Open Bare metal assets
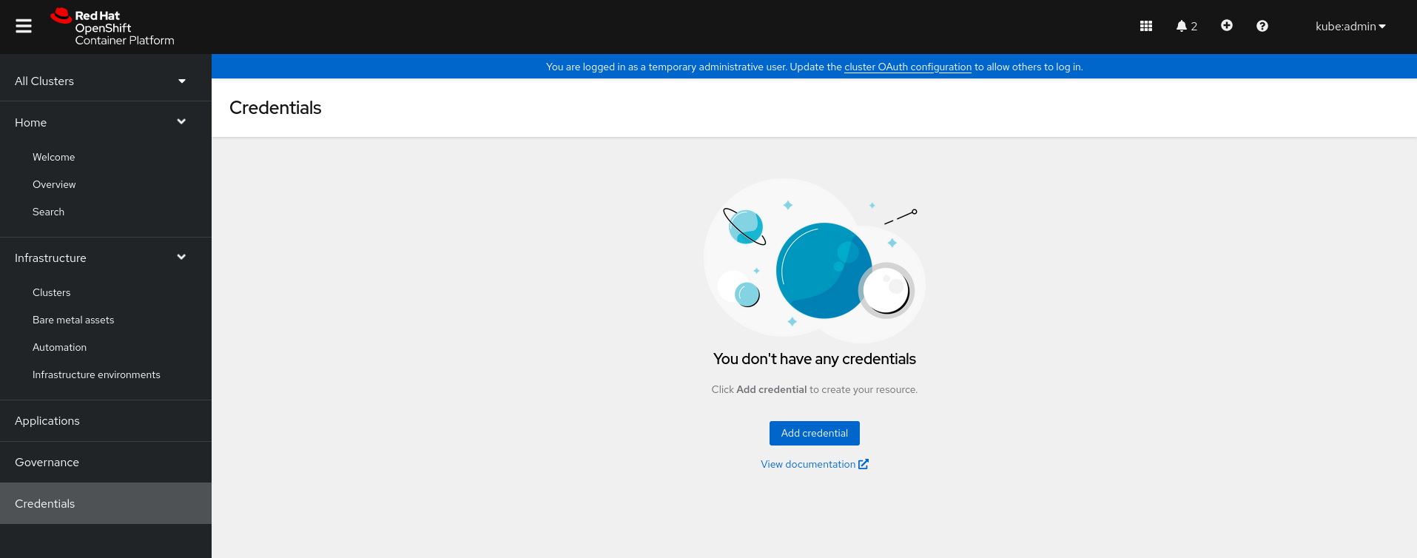1417x558 pixels. tap(73, 320)
